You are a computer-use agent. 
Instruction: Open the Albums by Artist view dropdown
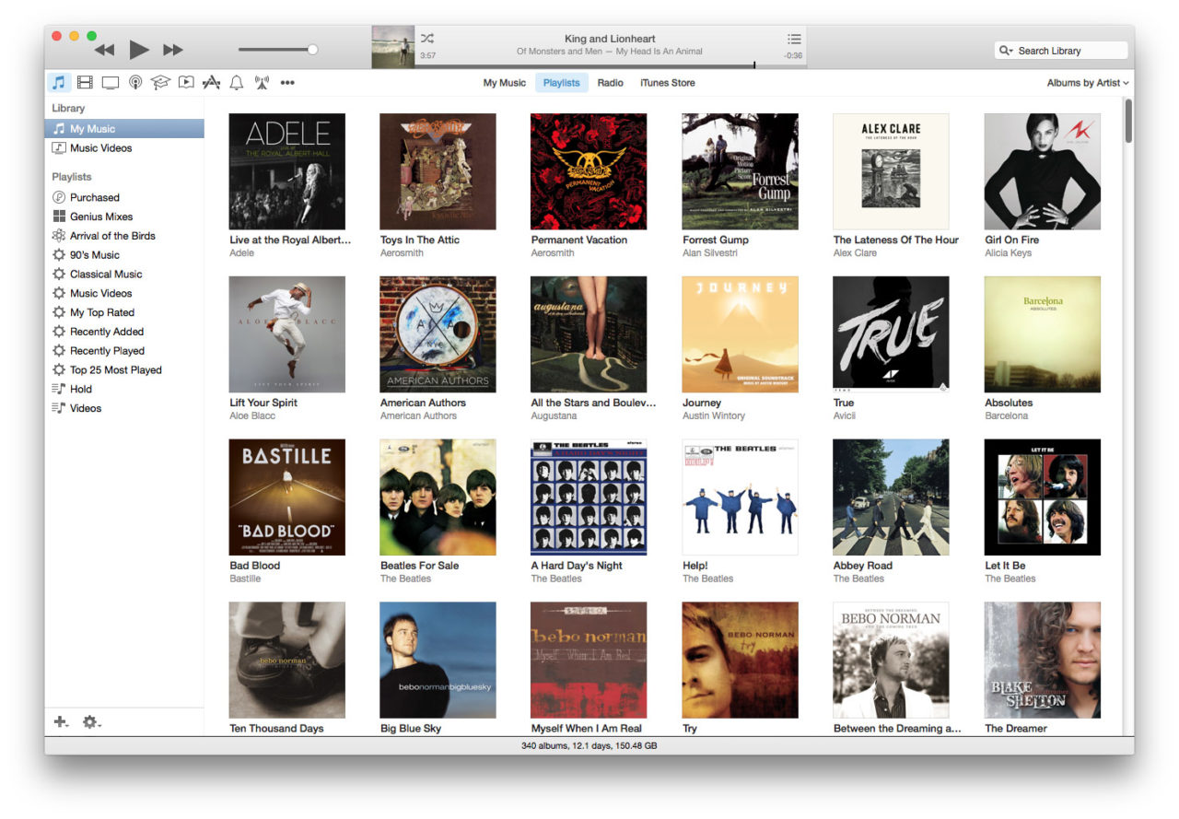tap(1087, 82)
